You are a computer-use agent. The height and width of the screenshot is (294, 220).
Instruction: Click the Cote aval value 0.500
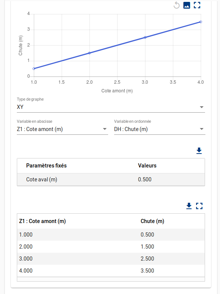point(145,179)
